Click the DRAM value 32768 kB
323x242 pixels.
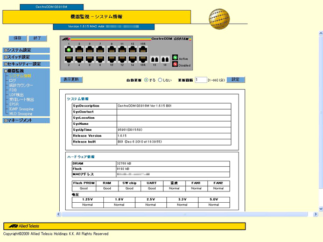coord(124,163)
